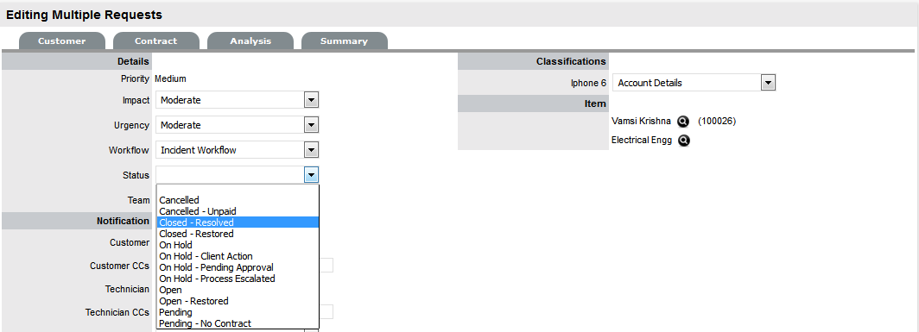This screenshot has width=919, height=332.
Task: Click the Workflow field label
Action: tap(129, 151)
